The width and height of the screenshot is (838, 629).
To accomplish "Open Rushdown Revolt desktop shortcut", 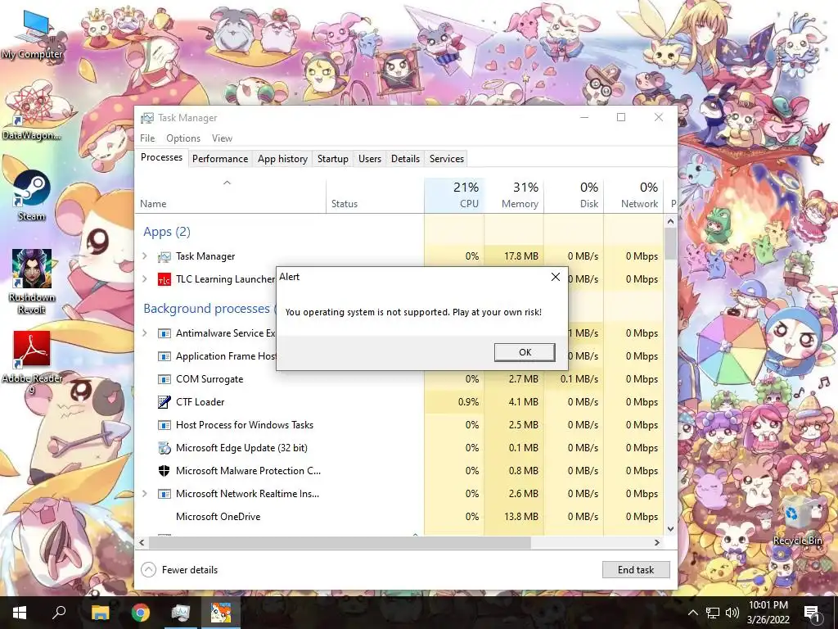I will (x=32, y=282).
